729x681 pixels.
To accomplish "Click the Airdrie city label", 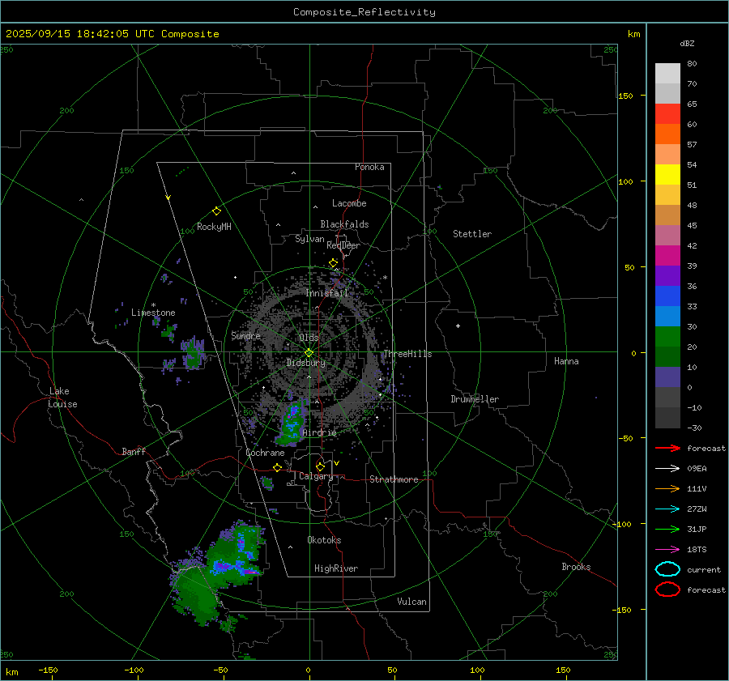I will (319, 432).
